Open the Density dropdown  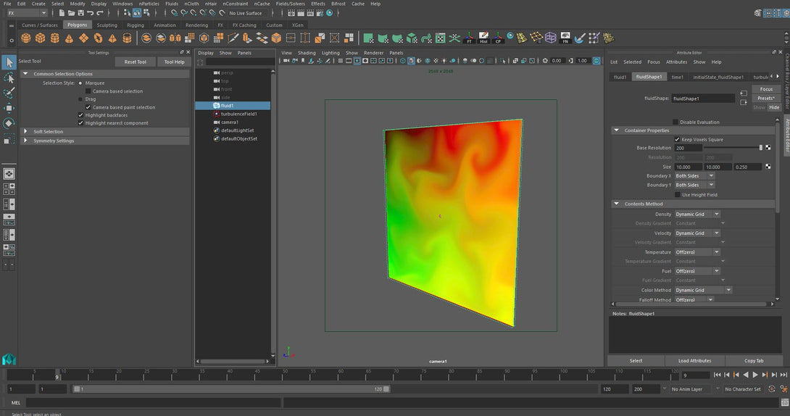pyautogui.click(x=697, y=214)
